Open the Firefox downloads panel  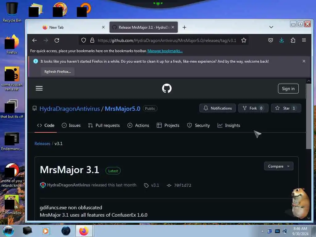tap(281, 40)
